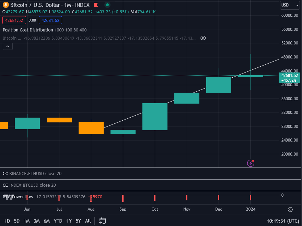This screenshot has height=226, width=302.
Task: Collapse the indicator legend with chevron
Action: (8, 46)
